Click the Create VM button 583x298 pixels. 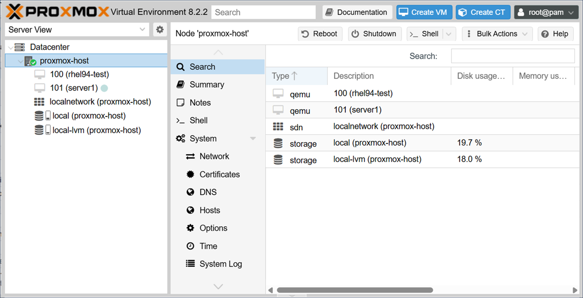(x=424, y=12)
